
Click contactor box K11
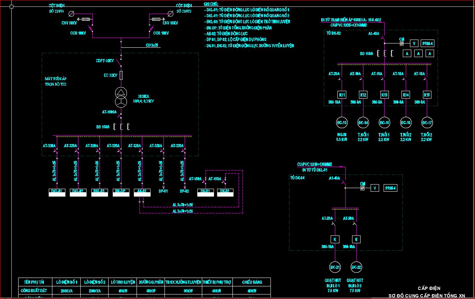pyautogui.click(x=342, y=95)
